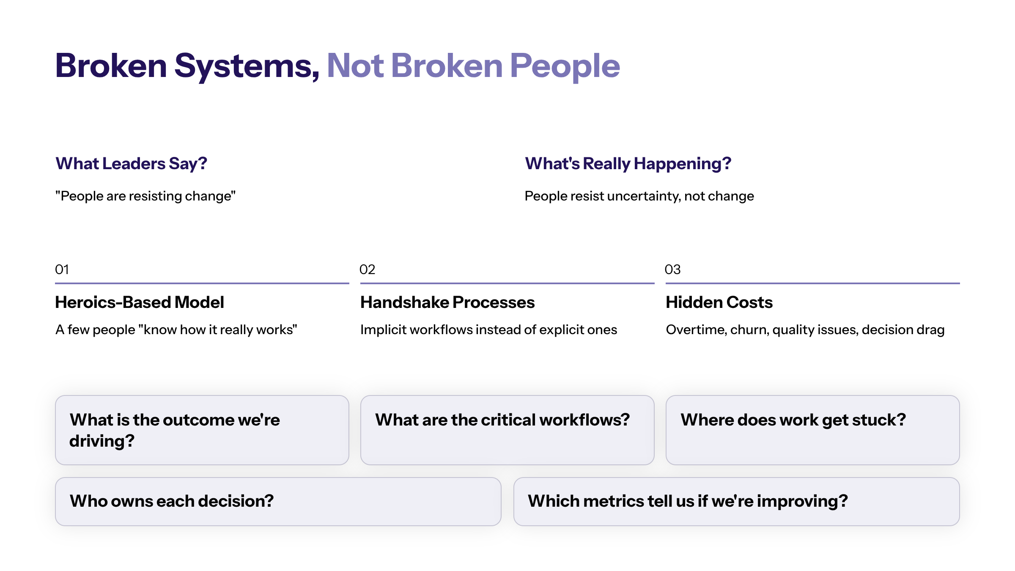The image size is (1015, 571).
Task: Click "Implicit workflows instead of explicit ones"
Action: (488, 330)
